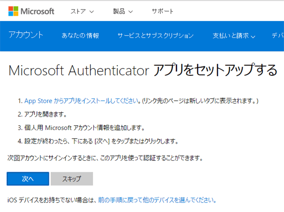The width and height of the screenshot is (284, 212).
Task: Open the partially visible デバ tab
Action: coord(278,35)
